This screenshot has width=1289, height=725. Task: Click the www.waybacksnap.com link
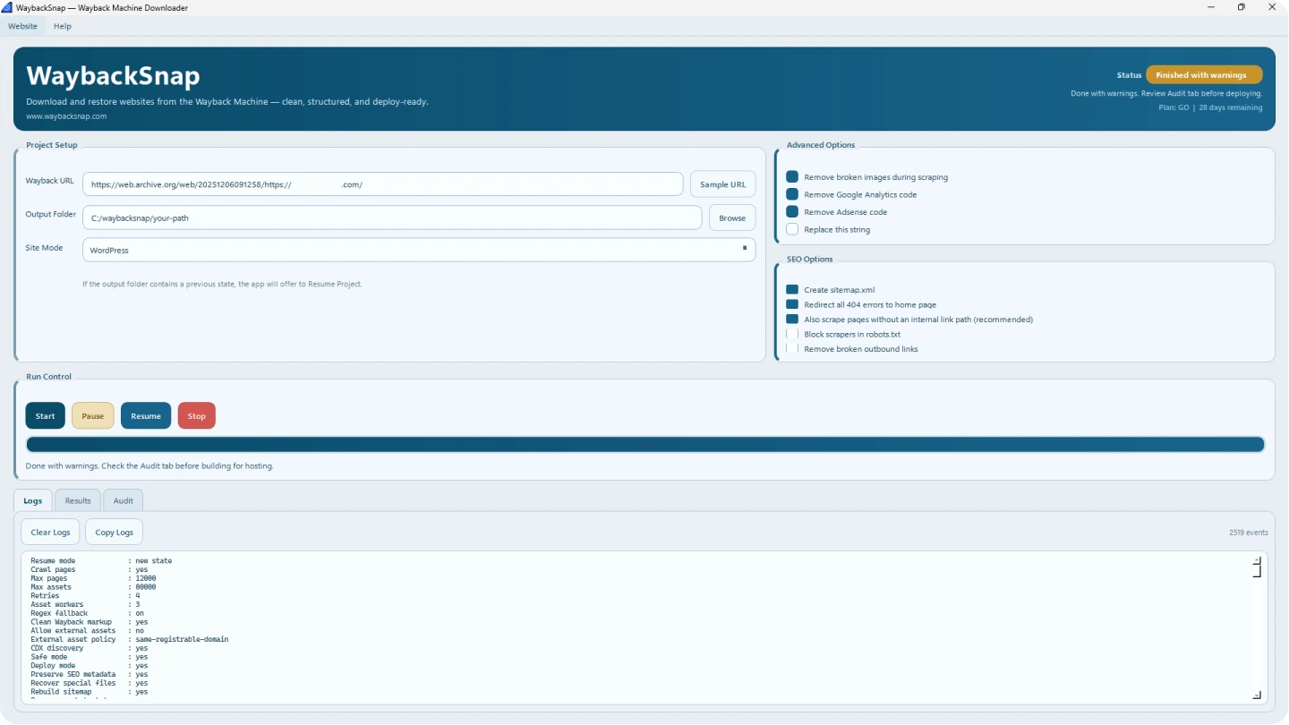(66, 116)
